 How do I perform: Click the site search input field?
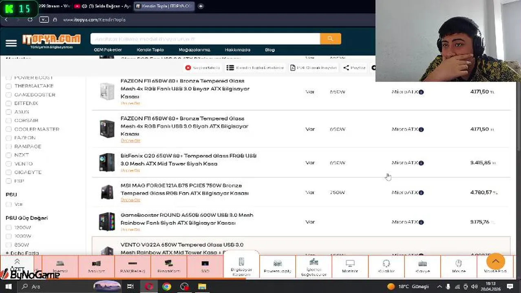205,39
